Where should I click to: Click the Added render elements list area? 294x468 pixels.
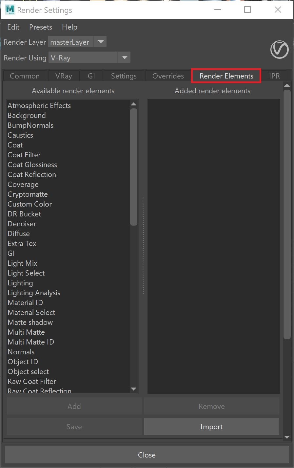click(214, 246)
